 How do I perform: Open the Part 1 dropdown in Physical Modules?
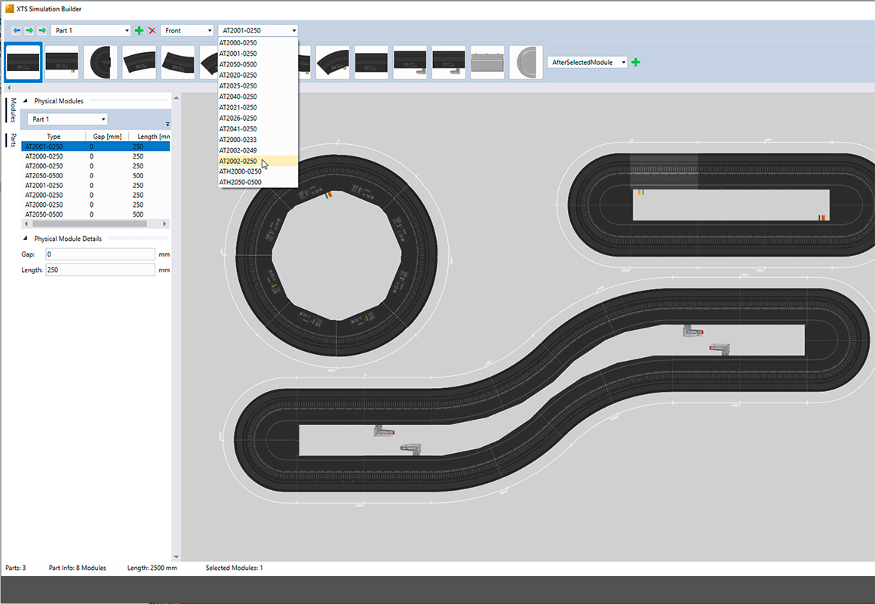pyautogui.click(x=66, y=119)
